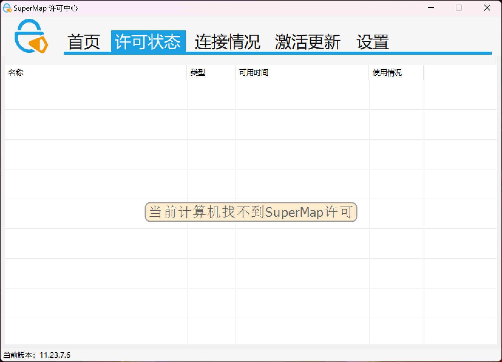This screenshot has height=362, width=502.
Task: Open the 设置 tab
Action: click(373, 41)
